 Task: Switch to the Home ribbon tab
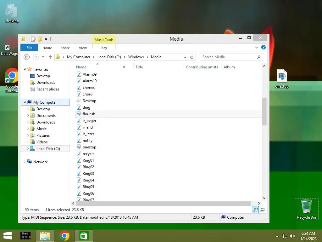(x=47, y=48)
